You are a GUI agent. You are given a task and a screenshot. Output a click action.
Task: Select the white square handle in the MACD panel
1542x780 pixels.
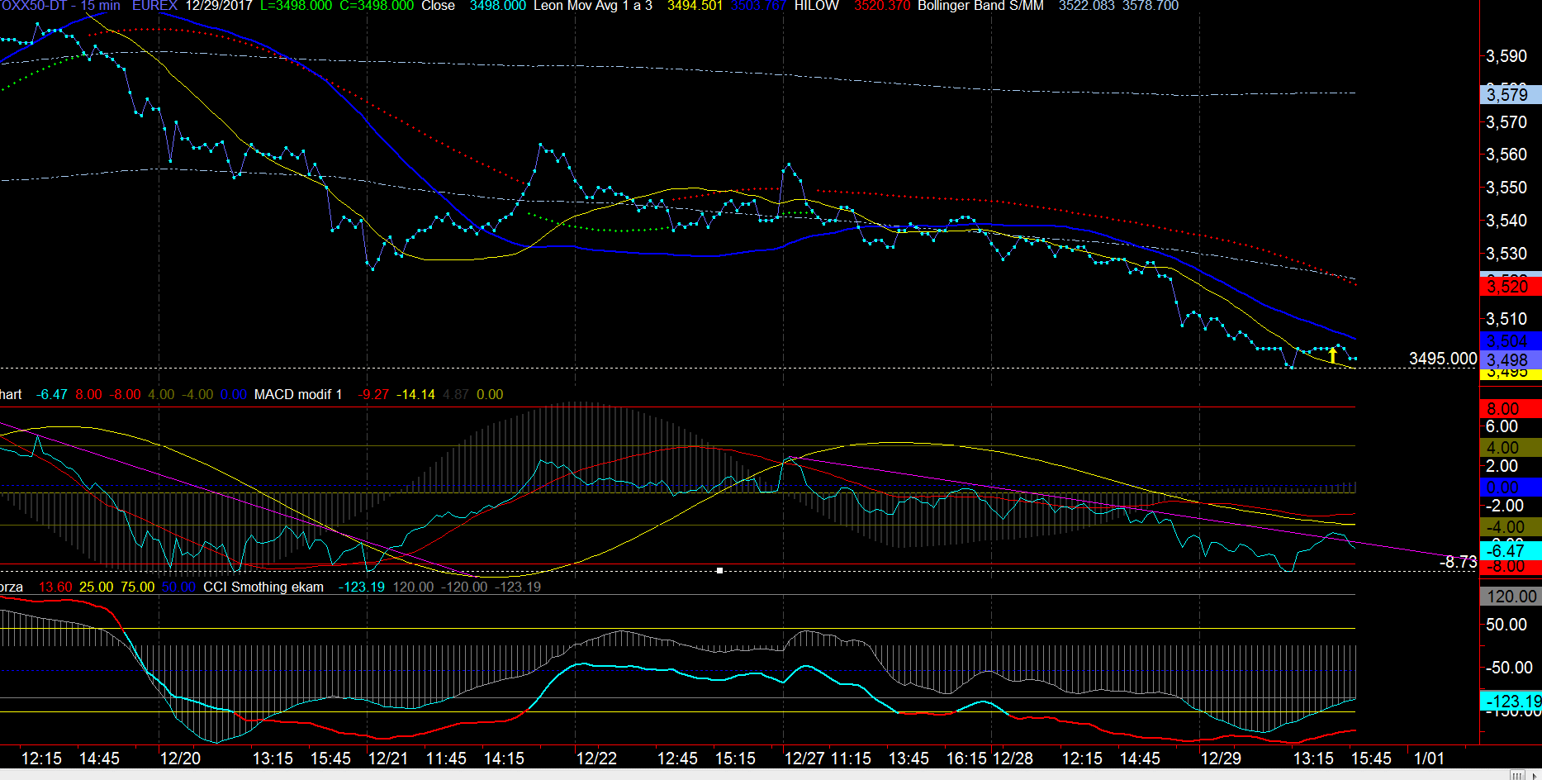coord(720,570)
